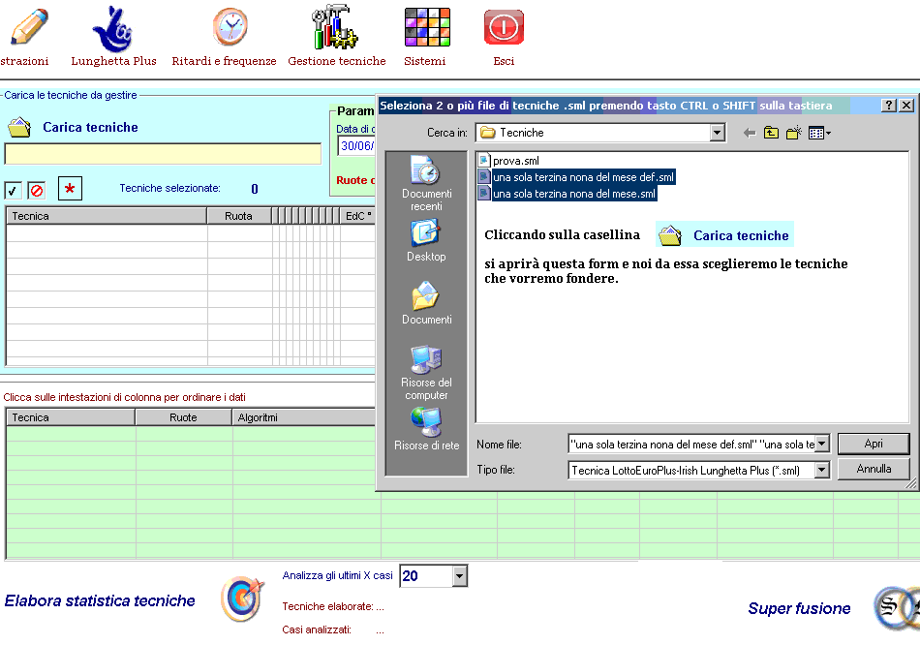
Task: Click the Lunghetta Plus menu label
Action: pos(114,61)
